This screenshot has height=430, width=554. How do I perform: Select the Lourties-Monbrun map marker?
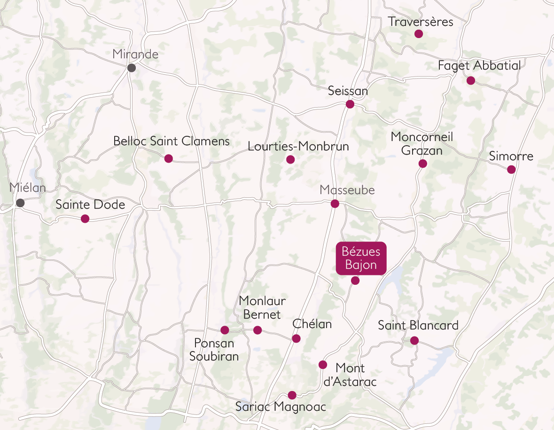290,159
